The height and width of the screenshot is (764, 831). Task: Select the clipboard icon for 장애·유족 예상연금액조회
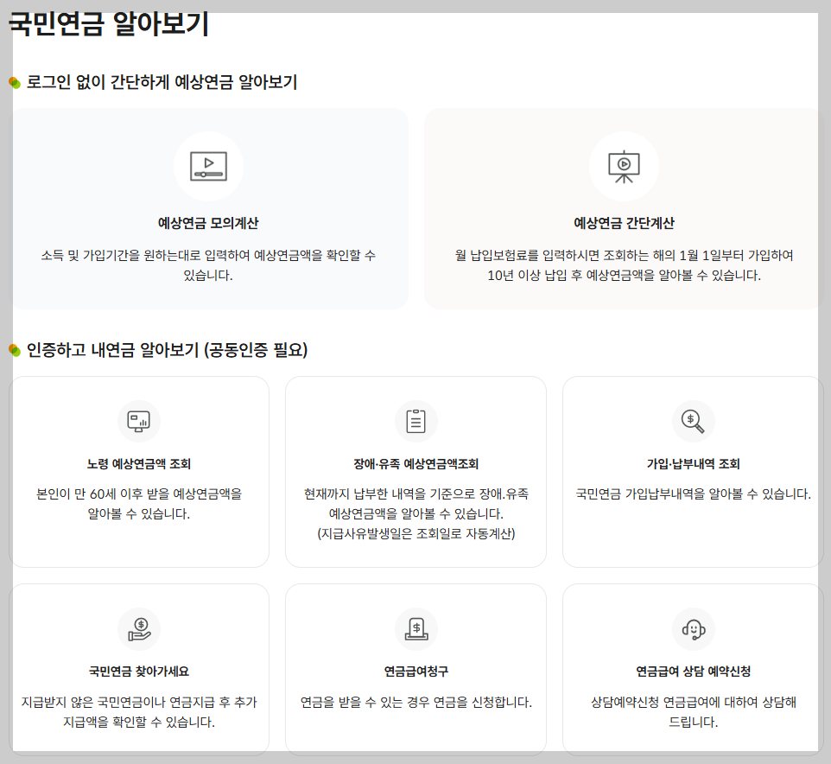(x=415, y=421)
